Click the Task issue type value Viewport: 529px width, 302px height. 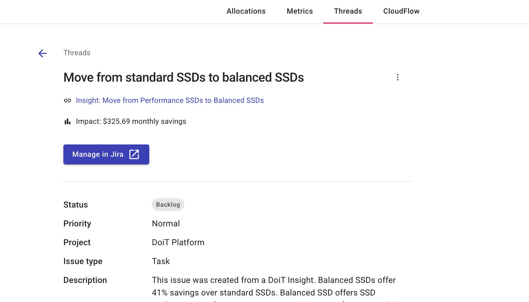tap(161, 261)
